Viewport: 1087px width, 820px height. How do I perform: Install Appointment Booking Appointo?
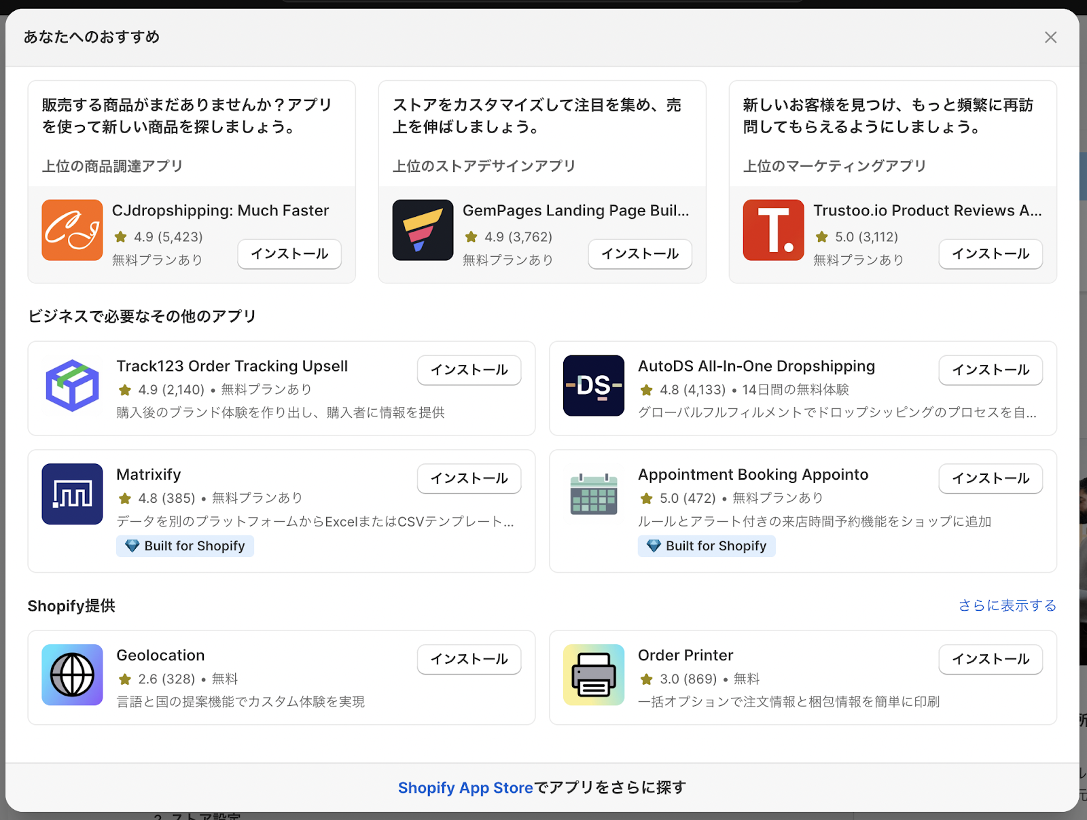pyautogui.click(x=991, y=479)
